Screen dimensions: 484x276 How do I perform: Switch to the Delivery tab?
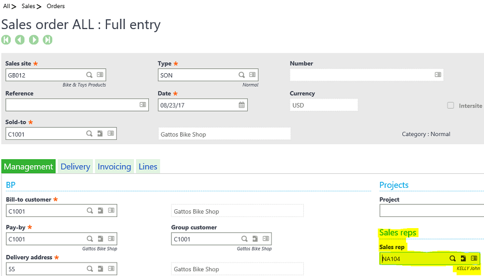tap(75, 167)
